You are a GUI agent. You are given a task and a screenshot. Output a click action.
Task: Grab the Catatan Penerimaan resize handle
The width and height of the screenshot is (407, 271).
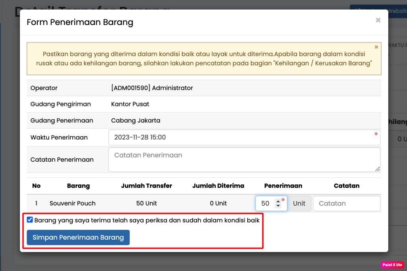pyautogui.click(x=377, y=169)
